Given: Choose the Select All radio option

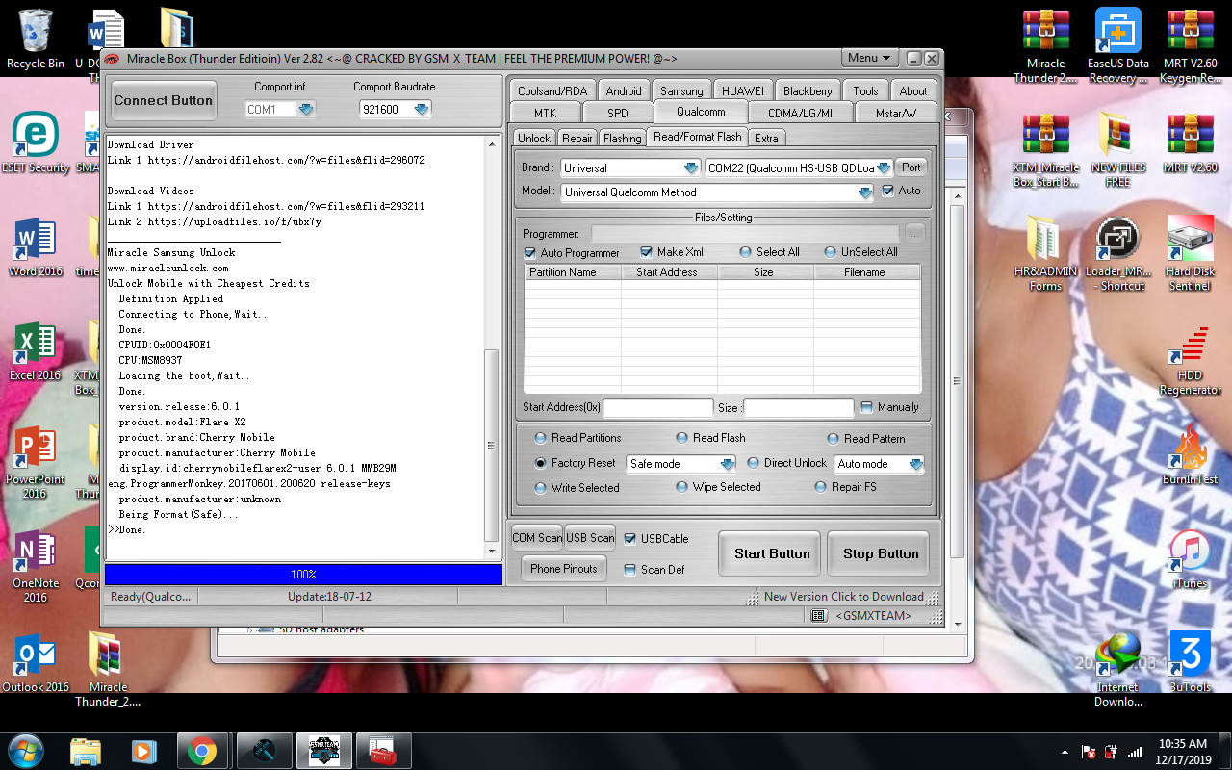Looking at the screenshot, I should [x=745, y=252].
